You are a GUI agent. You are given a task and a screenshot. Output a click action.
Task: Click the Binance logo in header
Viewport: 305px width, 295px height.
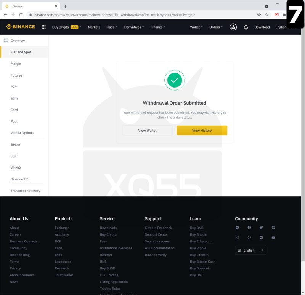(x=21, y=27)
